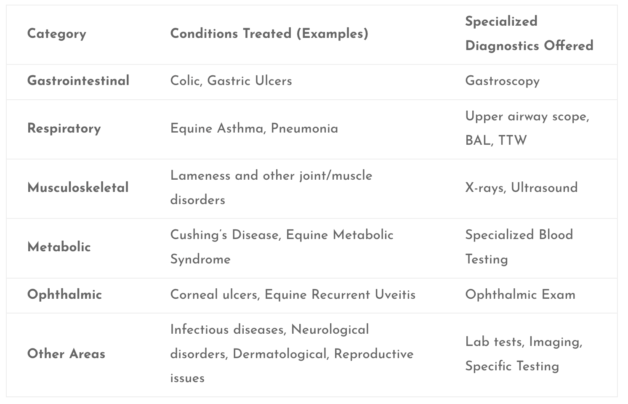Select the Lab tests, Imaging, Specific Testing cell
Screen dimensions: 628x404
click(524, 354)
